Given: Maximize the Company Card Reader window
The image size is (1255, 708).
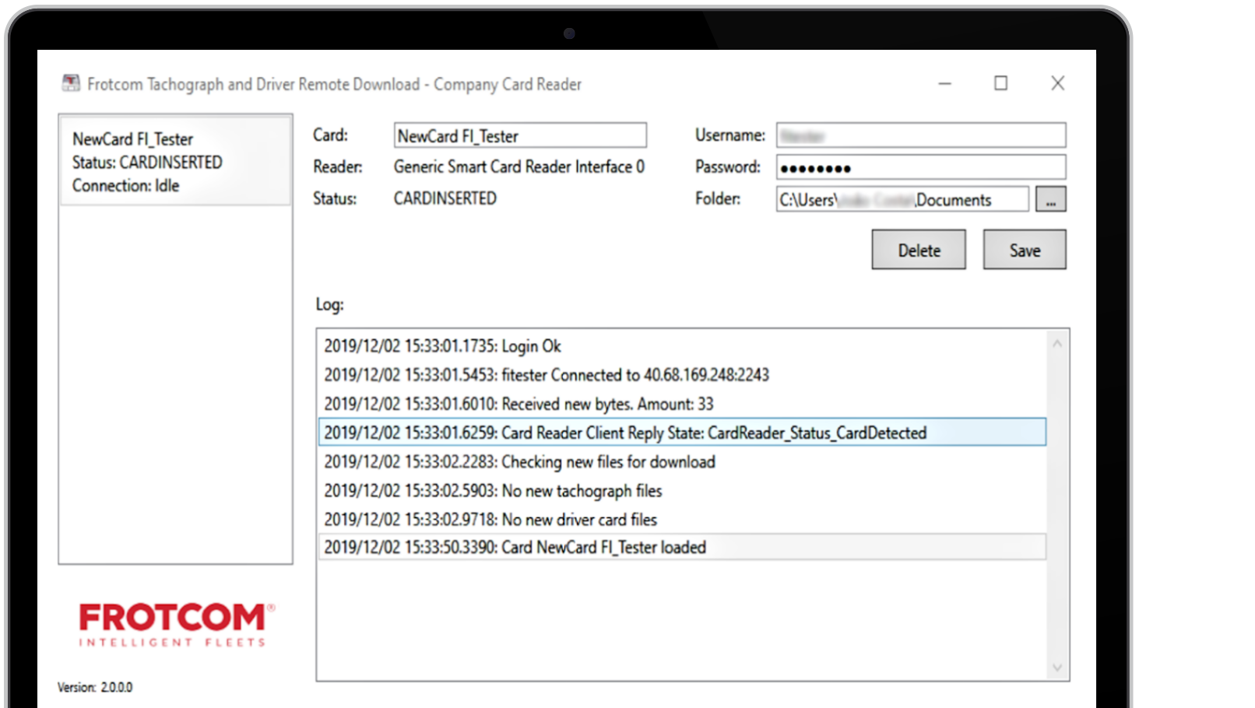Looking at the screenshot, I should pyautogui.click(x=1000, y=83).
